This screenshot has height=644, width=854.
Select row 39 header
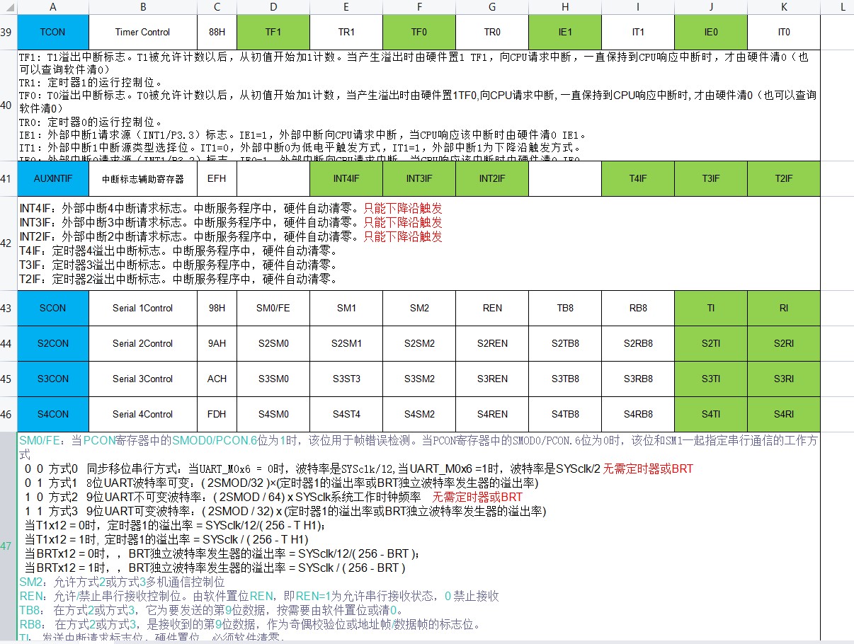point(8,32)
